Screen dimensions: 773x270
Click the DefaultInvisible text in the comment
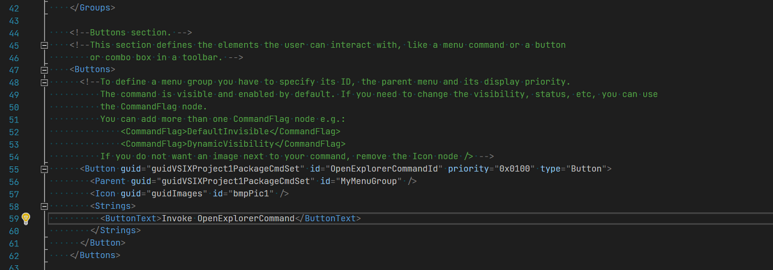coord(226,132)
